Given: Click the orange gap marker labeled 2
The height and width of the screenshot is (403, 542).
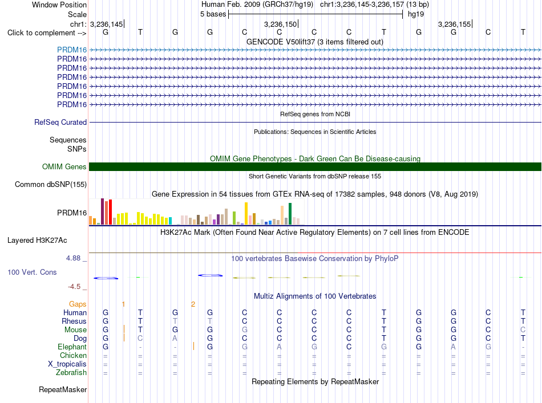Looking at the screenshot, I should click(193, 304).
